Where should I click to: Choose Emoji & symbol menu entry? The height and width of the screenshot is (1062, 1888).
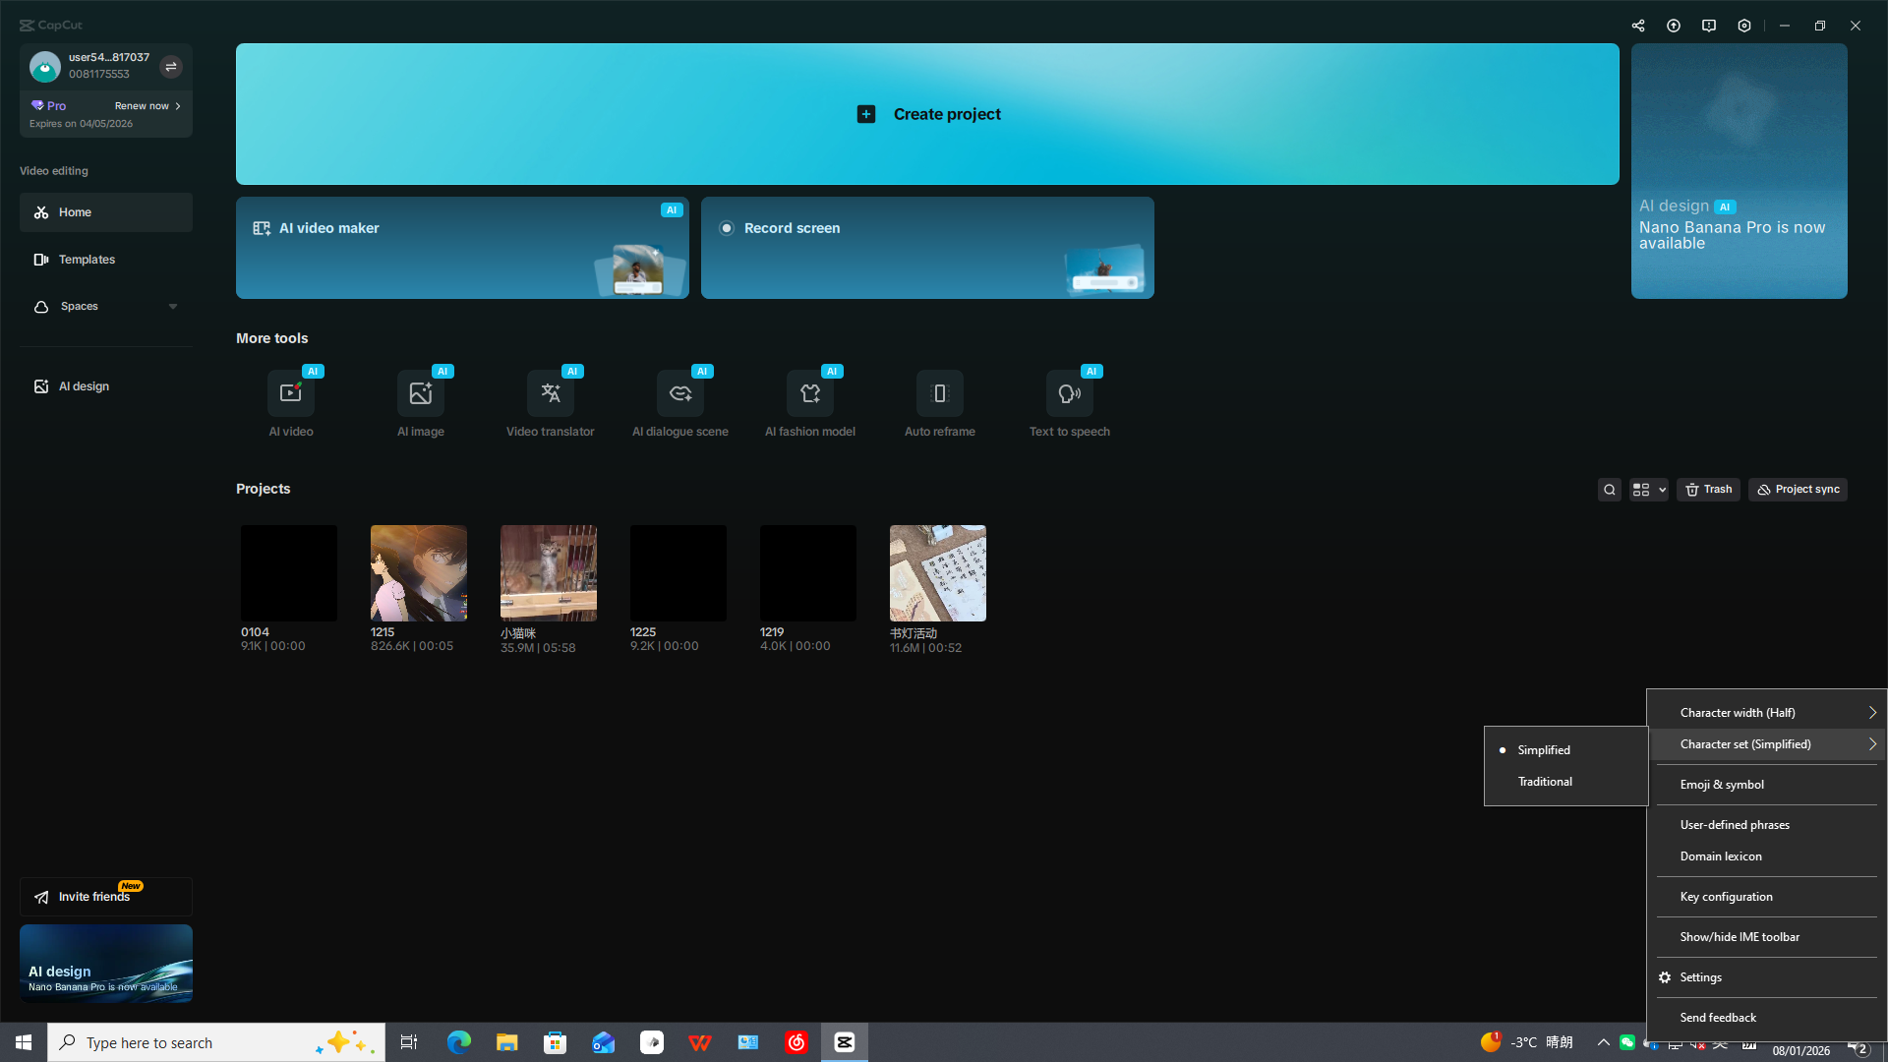(x=1722, y=785)
